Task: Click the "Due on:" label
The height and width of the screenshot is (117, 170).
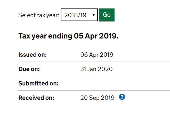Action: (x=29, y=69)
